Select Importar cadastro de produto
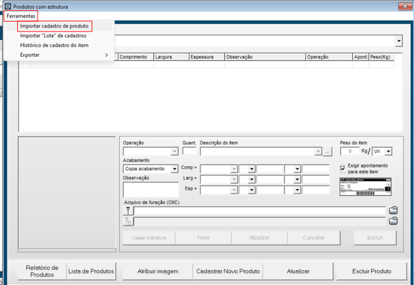 (54, 26)
